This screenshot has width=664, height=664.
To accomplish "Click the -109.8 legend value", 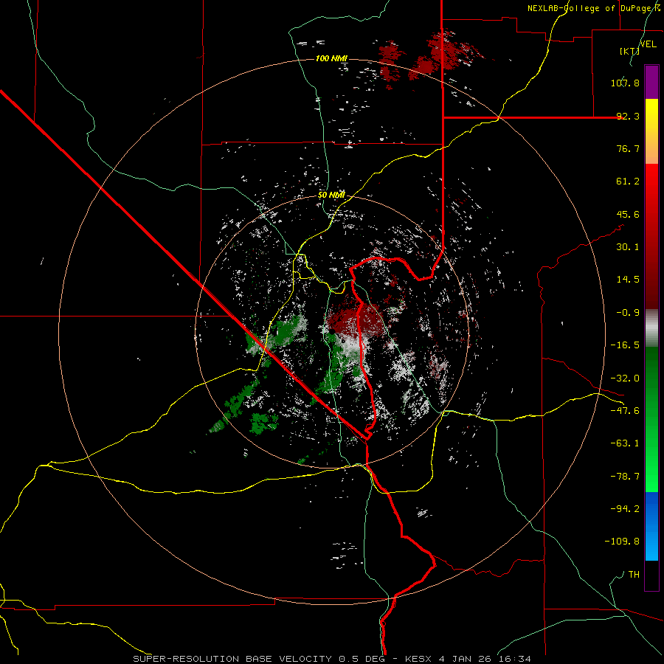I will click(622, 542).
